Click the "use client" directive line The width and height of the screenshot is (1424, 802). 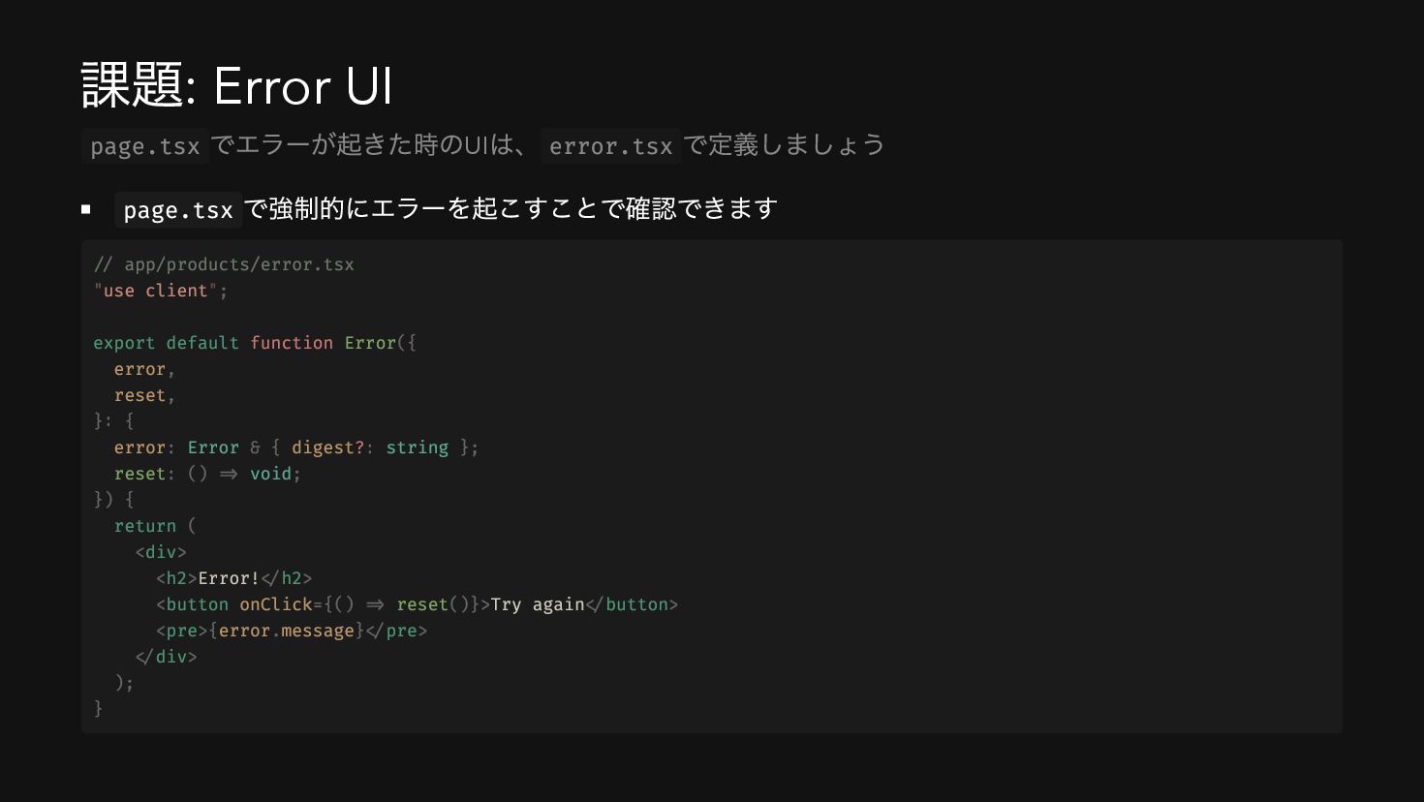point(161,291)
